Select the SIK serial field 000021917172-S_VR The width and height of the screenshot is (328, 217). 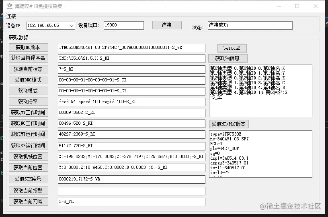coord(131,179)
